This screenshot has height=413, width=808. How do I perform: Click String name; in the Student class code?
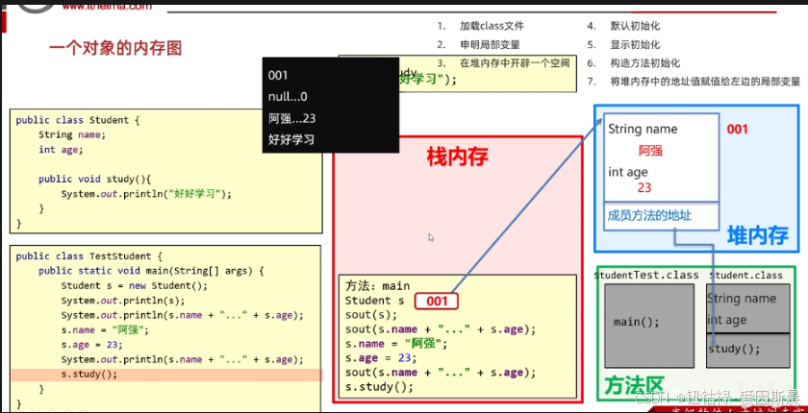click(71, 134)
